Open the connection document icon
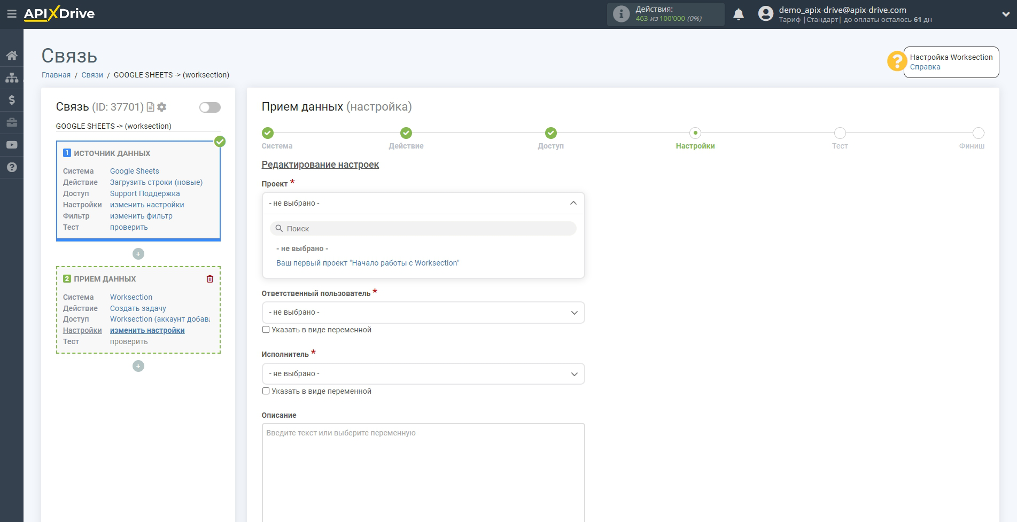 (x=151, y=107)
